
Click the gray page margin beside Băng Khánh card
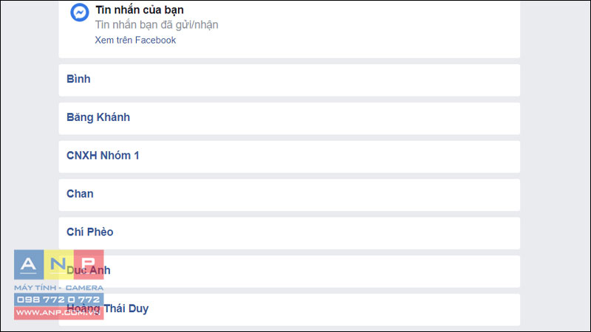(554, 118)
